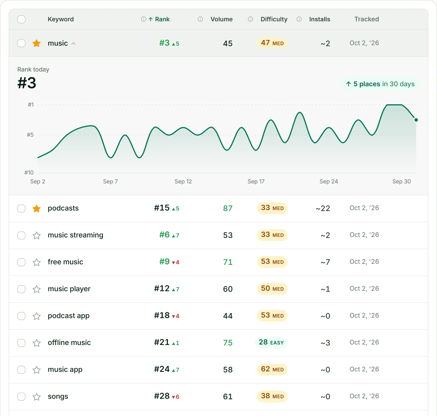Check the songs row checkbox
Screen dimensions: 437x416
click(21, 397)
